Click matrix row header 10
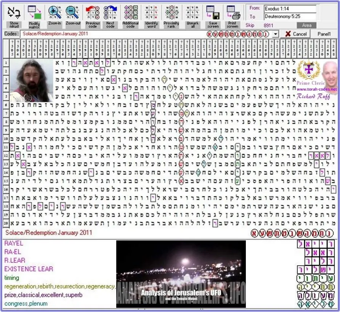 click(x=6, y=138)
